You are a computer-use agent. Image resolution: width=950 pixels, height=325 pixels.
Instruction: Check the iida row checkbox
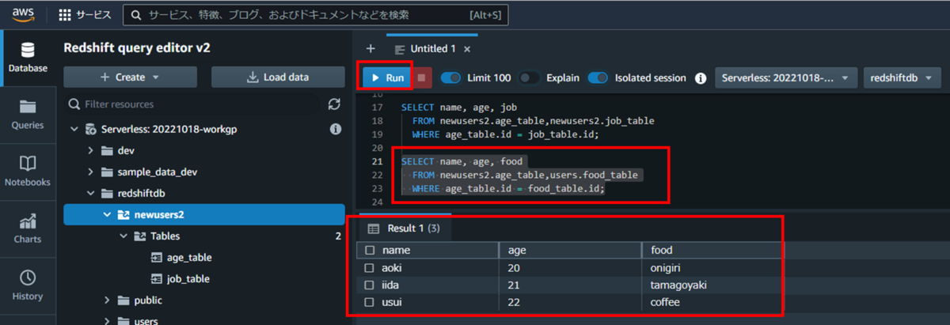point(370,285)
